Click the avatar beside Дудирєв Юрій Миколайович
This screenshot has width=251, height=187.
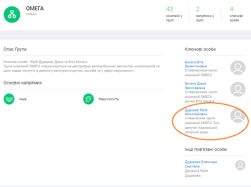[238, 115]
